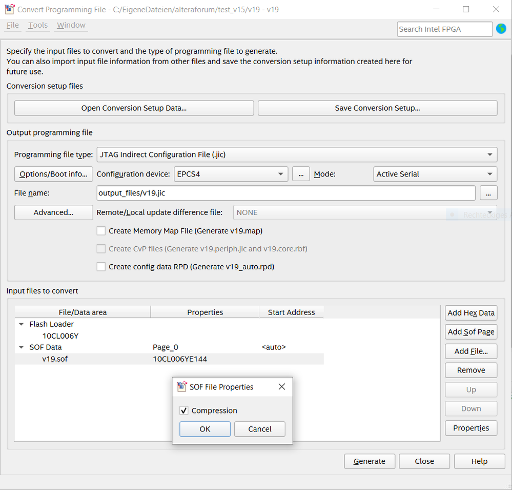512x490 pixels.
Task: Click the File name input field
Action: pos(286,193)
